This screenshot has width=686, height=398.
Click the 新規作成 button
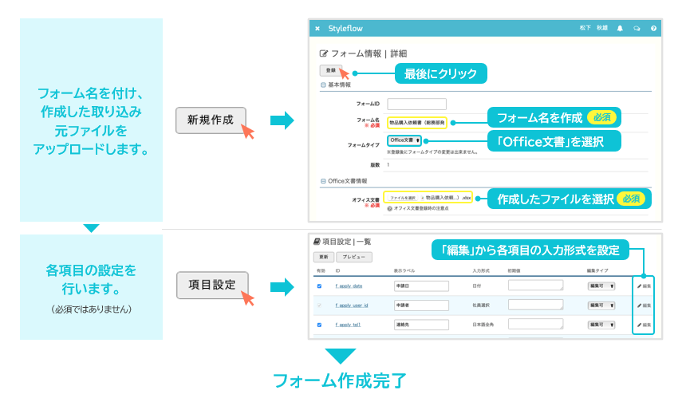[211, 120]
